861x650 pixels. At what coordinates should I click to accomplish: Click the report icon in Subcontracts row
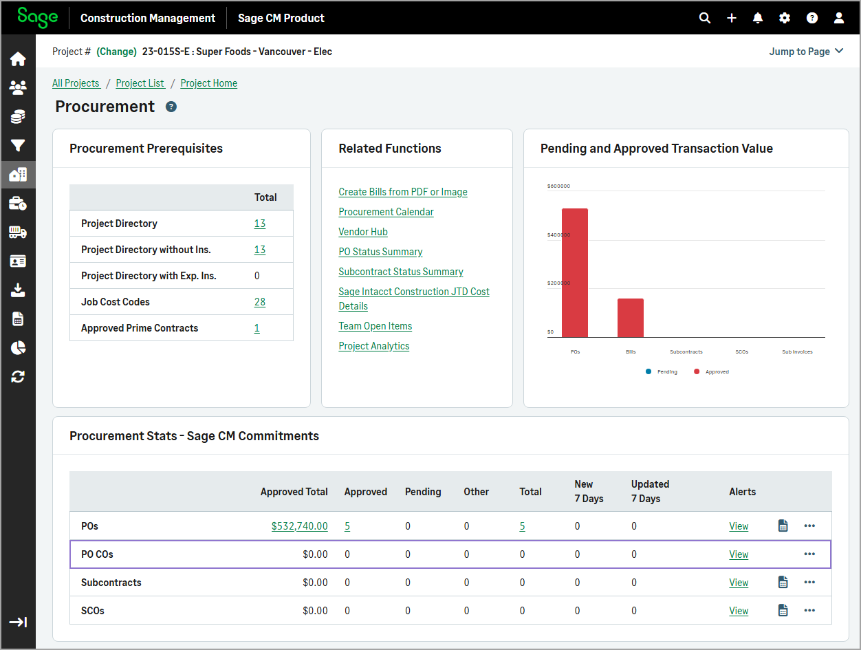point(783,583)
